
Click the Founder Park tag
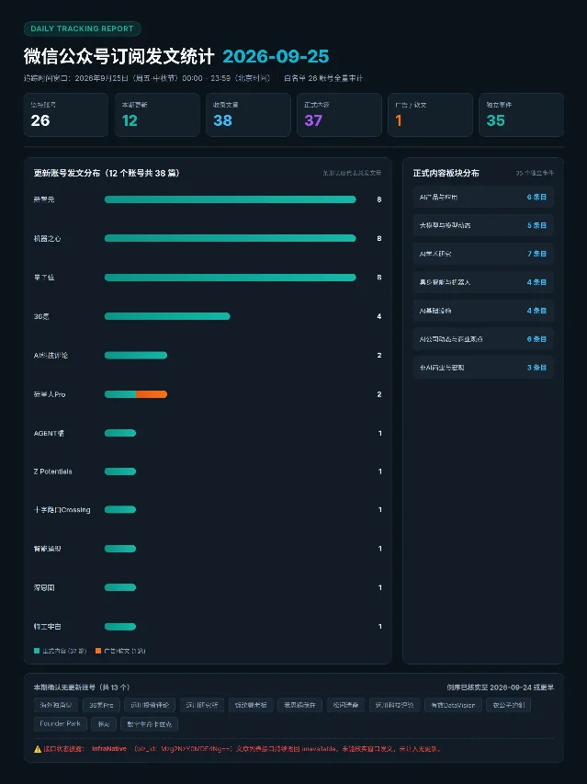click(x=61, y=724)
